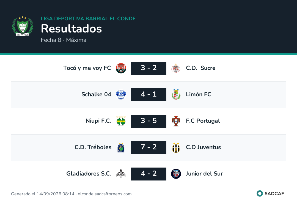
Task: Open the Junior del Sur team name
Action: (x=204, y=174)
